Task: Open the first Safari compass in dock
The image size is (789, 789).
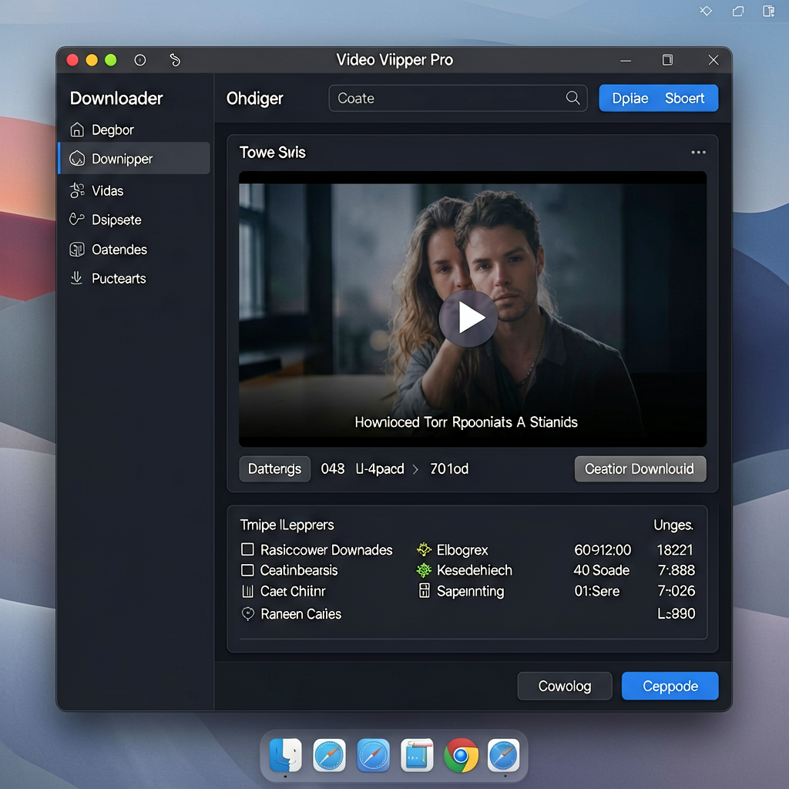Action: point(329,755)
